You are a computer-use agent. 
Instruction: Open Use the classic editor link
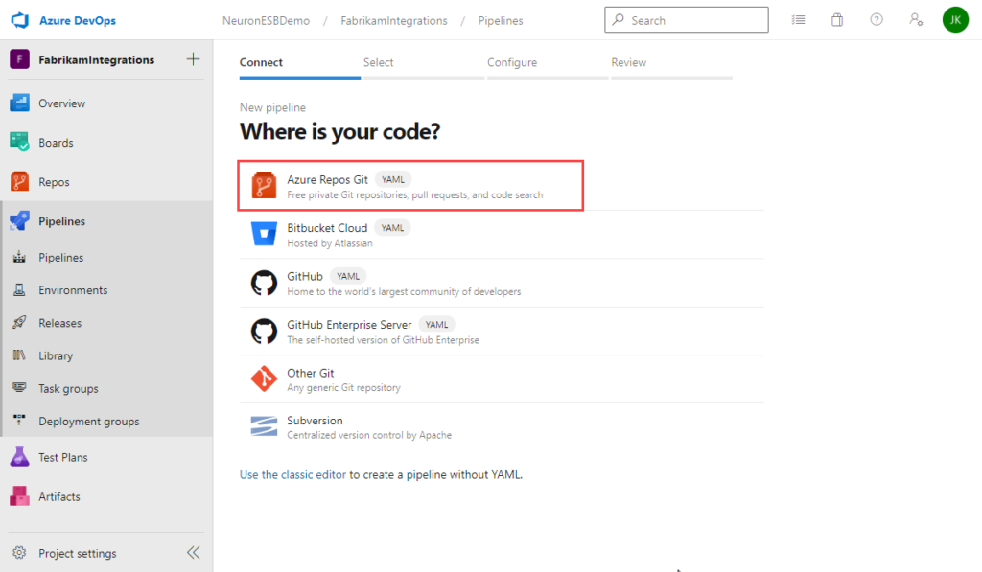click(292, 474)
